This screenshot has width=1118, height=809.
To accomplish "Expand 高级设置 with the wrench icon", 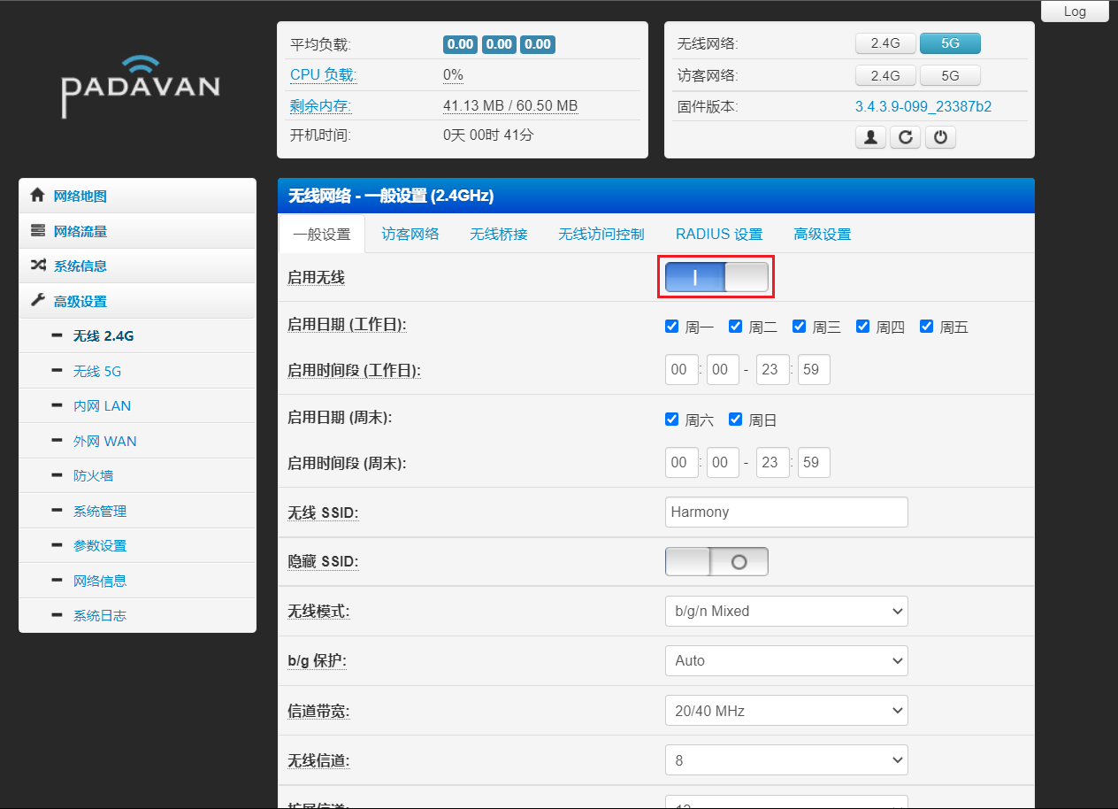I will (80, 301).
